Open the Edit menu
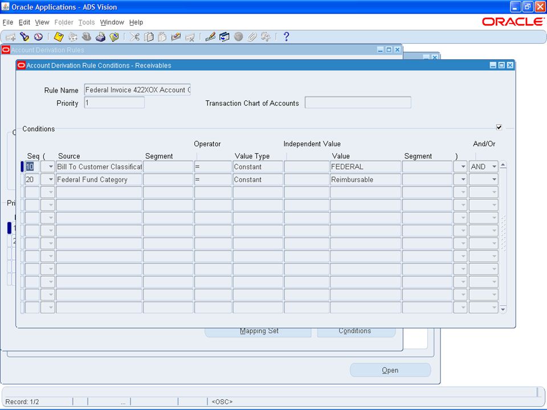547x410 pixels. coord(24,22)
